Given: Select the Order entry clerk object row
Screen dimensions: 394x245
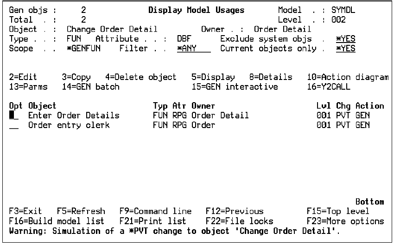Looking at the screenshot, I should pos(69,125).
